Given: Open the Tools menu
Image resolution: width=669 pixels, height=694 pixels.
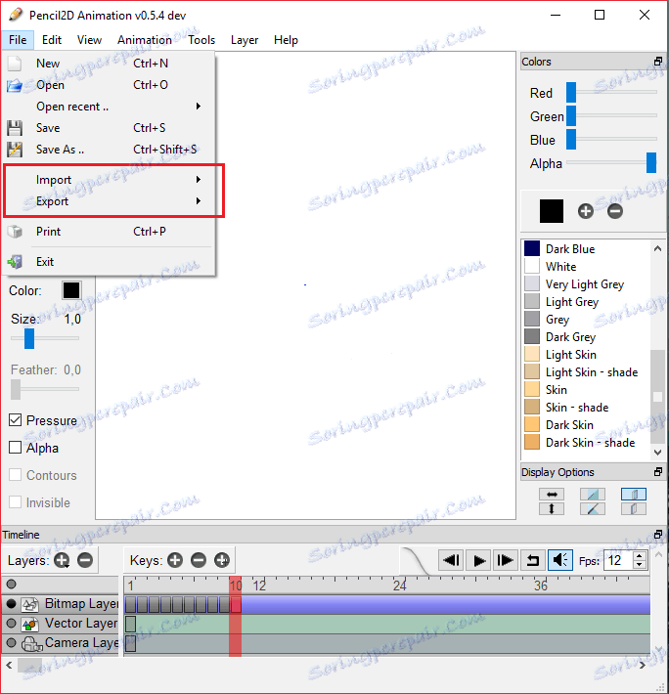Looking at the screenshot, I should (201, 40).
